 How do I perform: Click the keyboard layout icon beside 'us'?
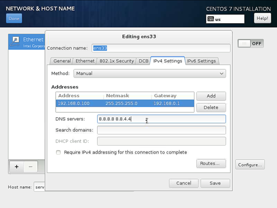pos(211,19)
